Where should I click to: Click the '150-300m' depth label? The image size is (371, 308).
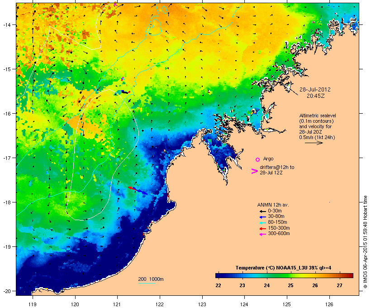click(279, 228)
